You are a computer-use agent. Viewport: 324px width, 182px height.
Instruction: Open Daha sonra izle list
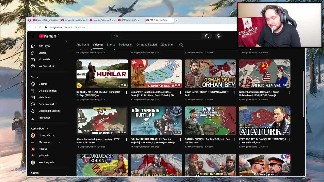coord(46,104)
